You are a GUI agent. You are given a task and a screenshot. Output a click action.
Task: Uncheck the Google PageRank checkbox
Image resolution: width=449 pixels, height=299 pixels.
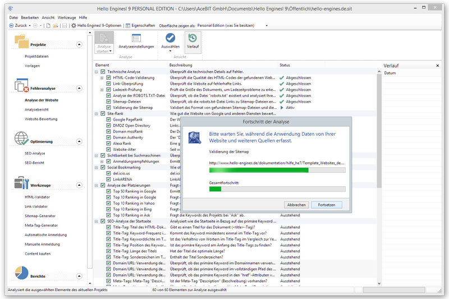coord(108,119)
